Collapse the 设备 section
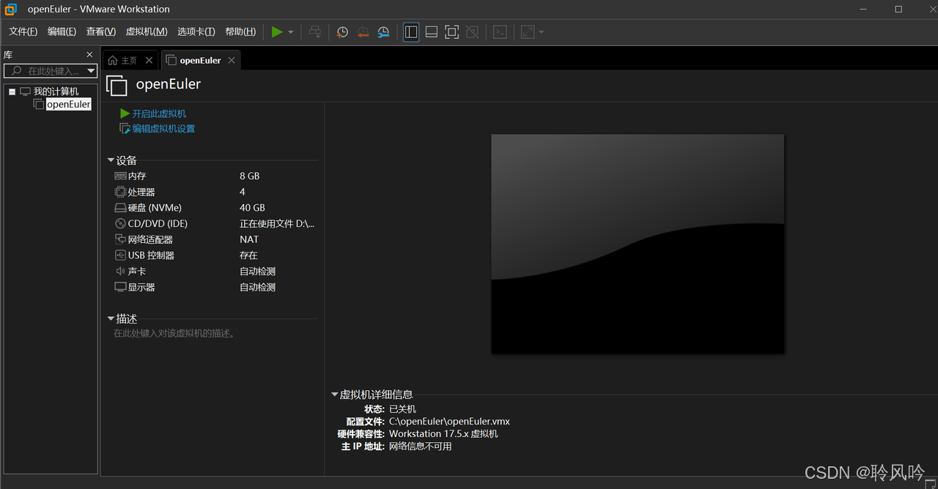Image resolution: width=938 pixels, height=489 pixels. click(x=111, y=160)
